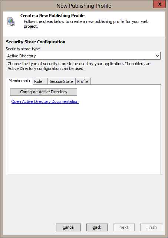Click the New Publishing Profile title bar
The height and width of the screenshot is (238, 168).
point(84,6)
